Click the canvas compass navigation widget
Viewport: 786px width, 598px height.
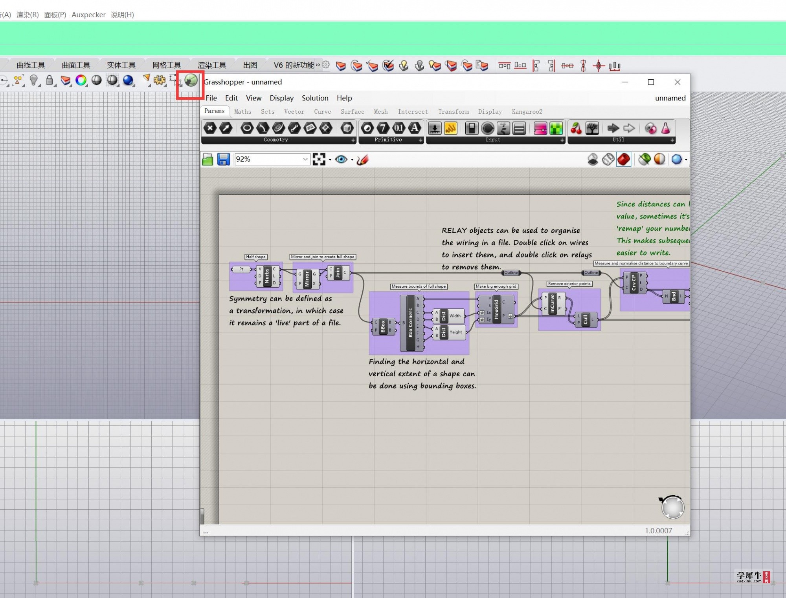(672, 507)
